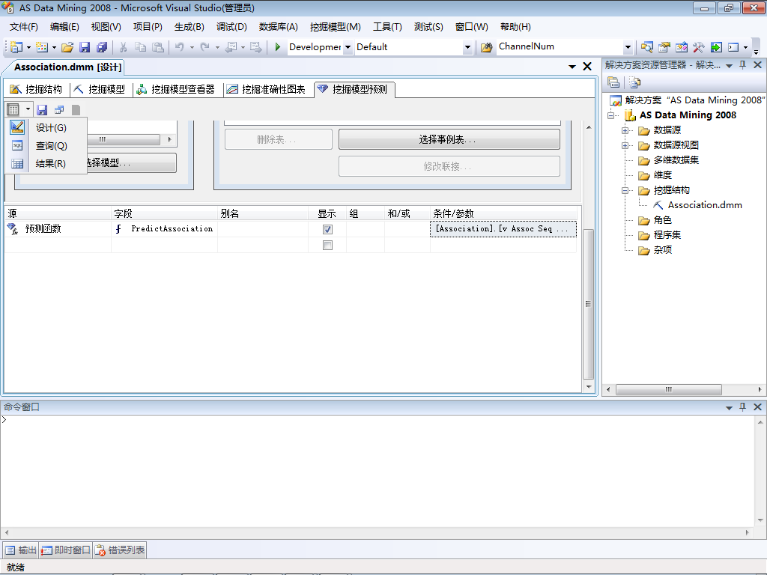
Task: Click the Undo arrow icon
Action: pos(180,47)
